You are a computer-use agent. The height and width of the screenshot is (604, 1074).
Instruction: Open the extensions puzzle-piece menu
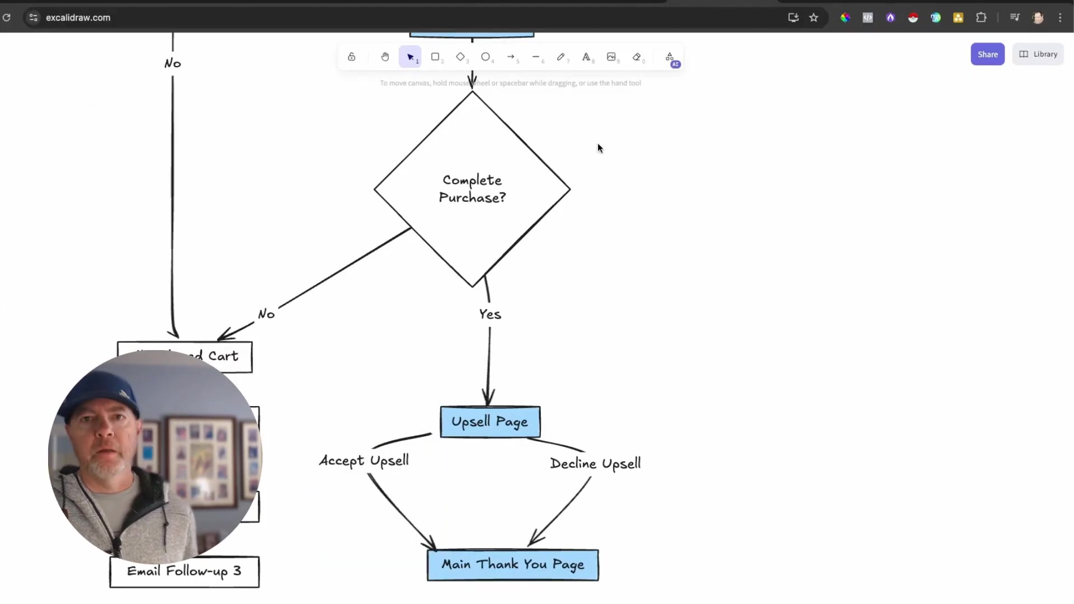pos(982,17)
